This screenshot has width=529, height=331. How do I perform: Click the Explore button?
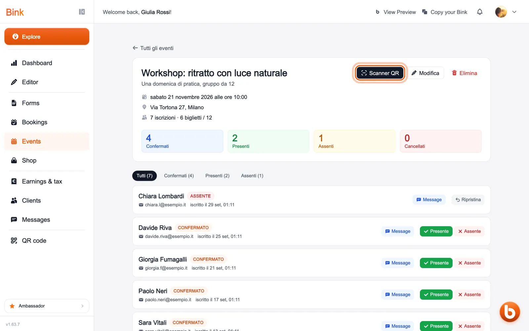[x=47, y=36]
